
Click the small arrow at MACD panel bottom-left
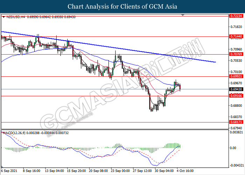2,167
